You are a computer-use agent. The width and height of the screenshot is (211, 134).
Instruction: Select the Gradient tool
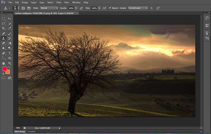tap(9, 43)
